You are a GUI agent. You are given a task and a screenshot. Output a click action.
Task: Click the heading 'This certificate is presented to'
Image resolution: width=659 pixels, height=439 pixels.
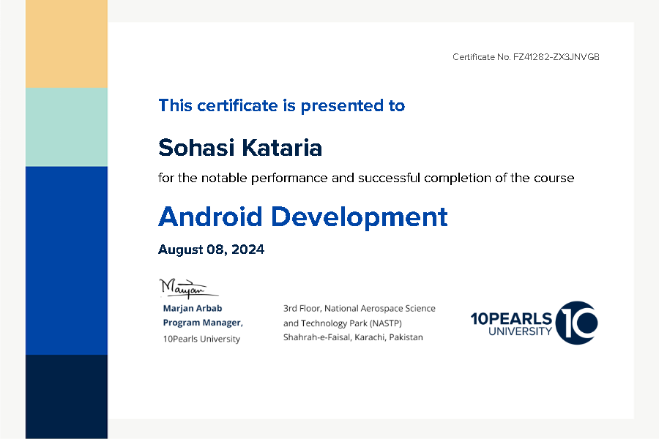pyautogui.click(x=281, y=105)
